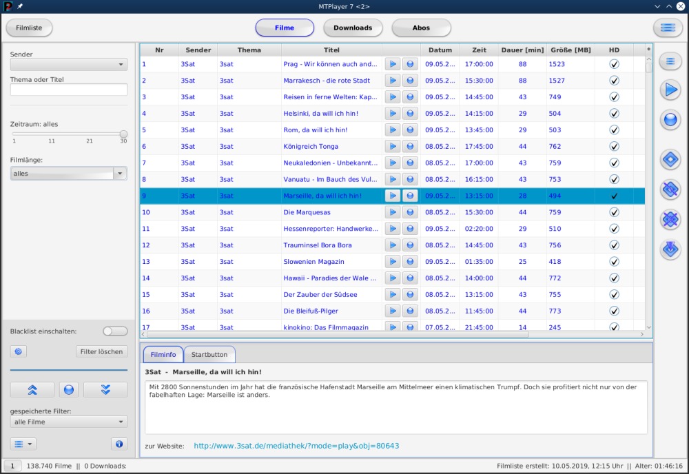
Task: Switch to the Filme tab
Action: coord(285,28)
